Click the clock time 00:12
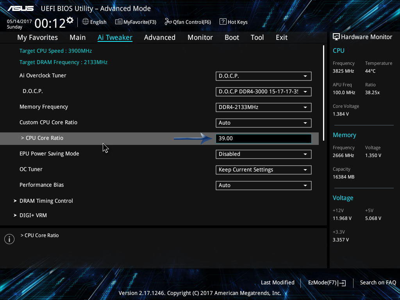 [50, 23]
